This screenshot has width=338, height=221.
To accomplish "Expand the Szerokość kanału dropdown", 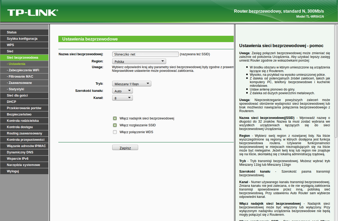I will (123, 91).
